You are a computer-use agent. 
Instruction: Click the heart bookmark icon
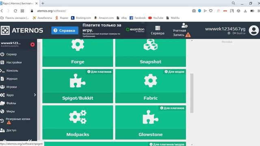[x=211, y=11]
